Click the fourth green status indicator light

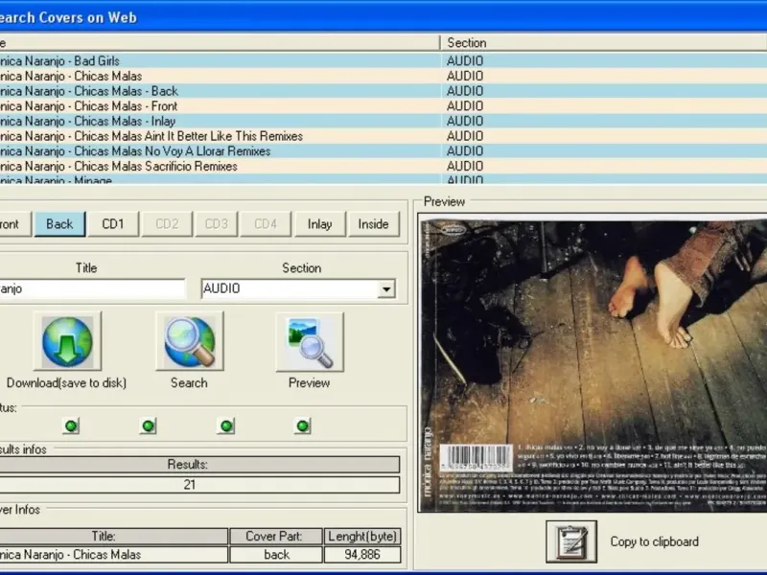point(302,425)
